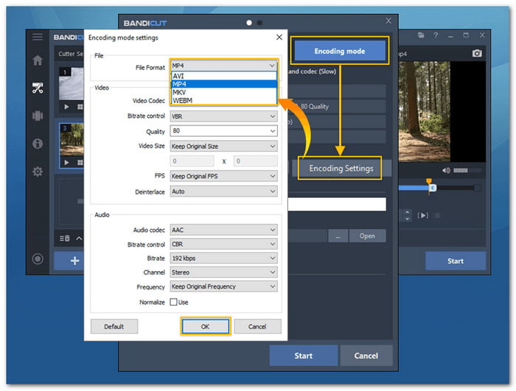Toggle the Normalize Use checkbox
Screen dimensions: 516x391
click(173, 302)
